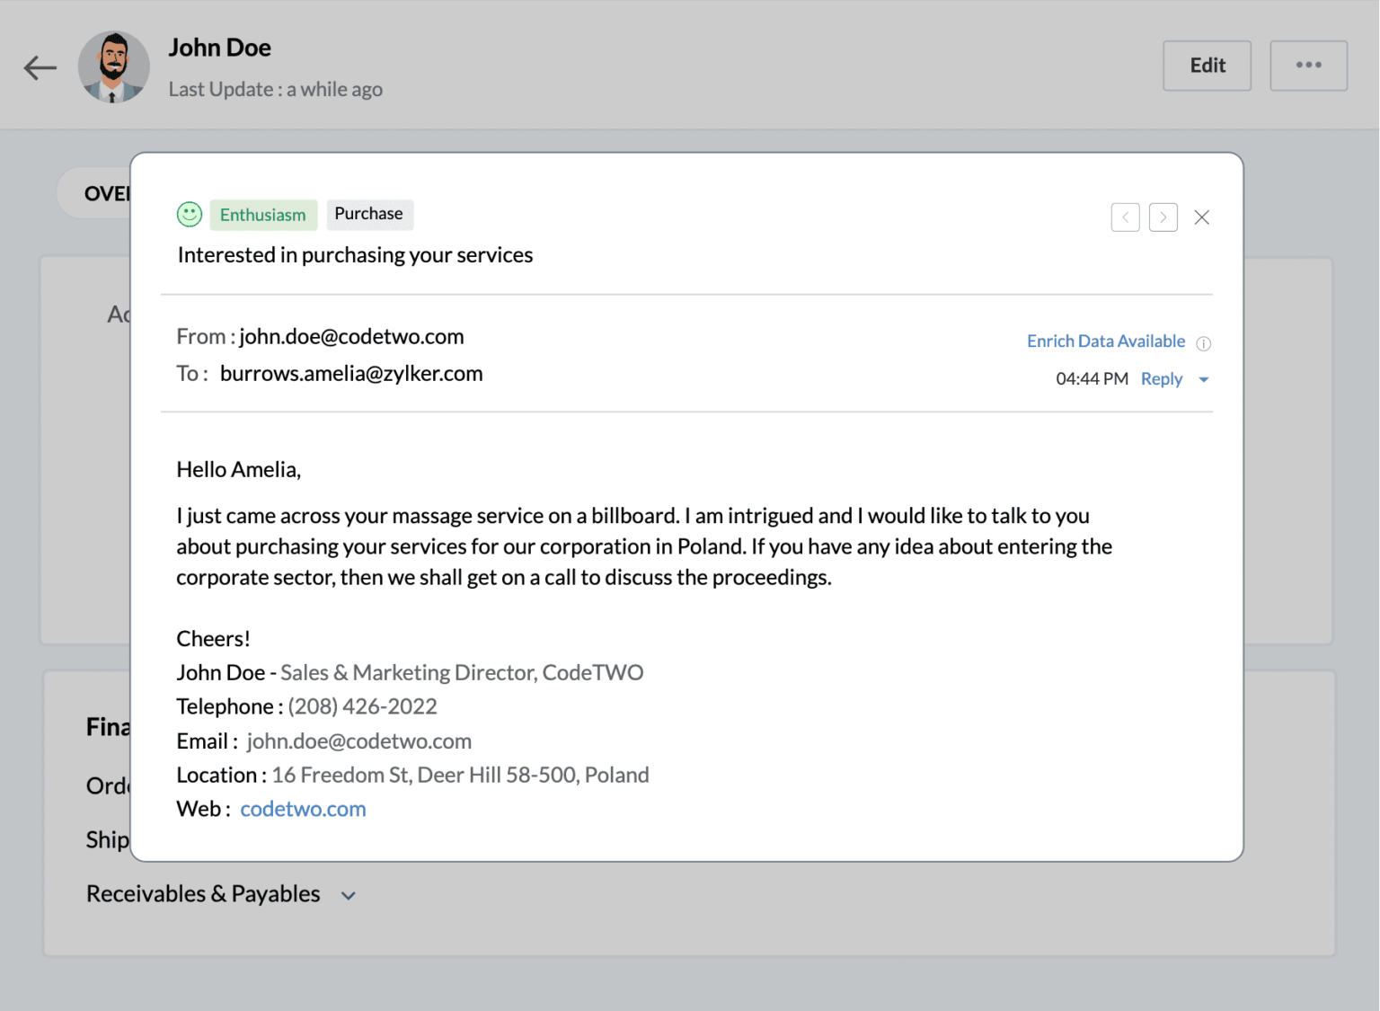Visit the codetwo.com website link
The width and height of the screenshot is (1380, 1011).
click(x=303, y=809)
